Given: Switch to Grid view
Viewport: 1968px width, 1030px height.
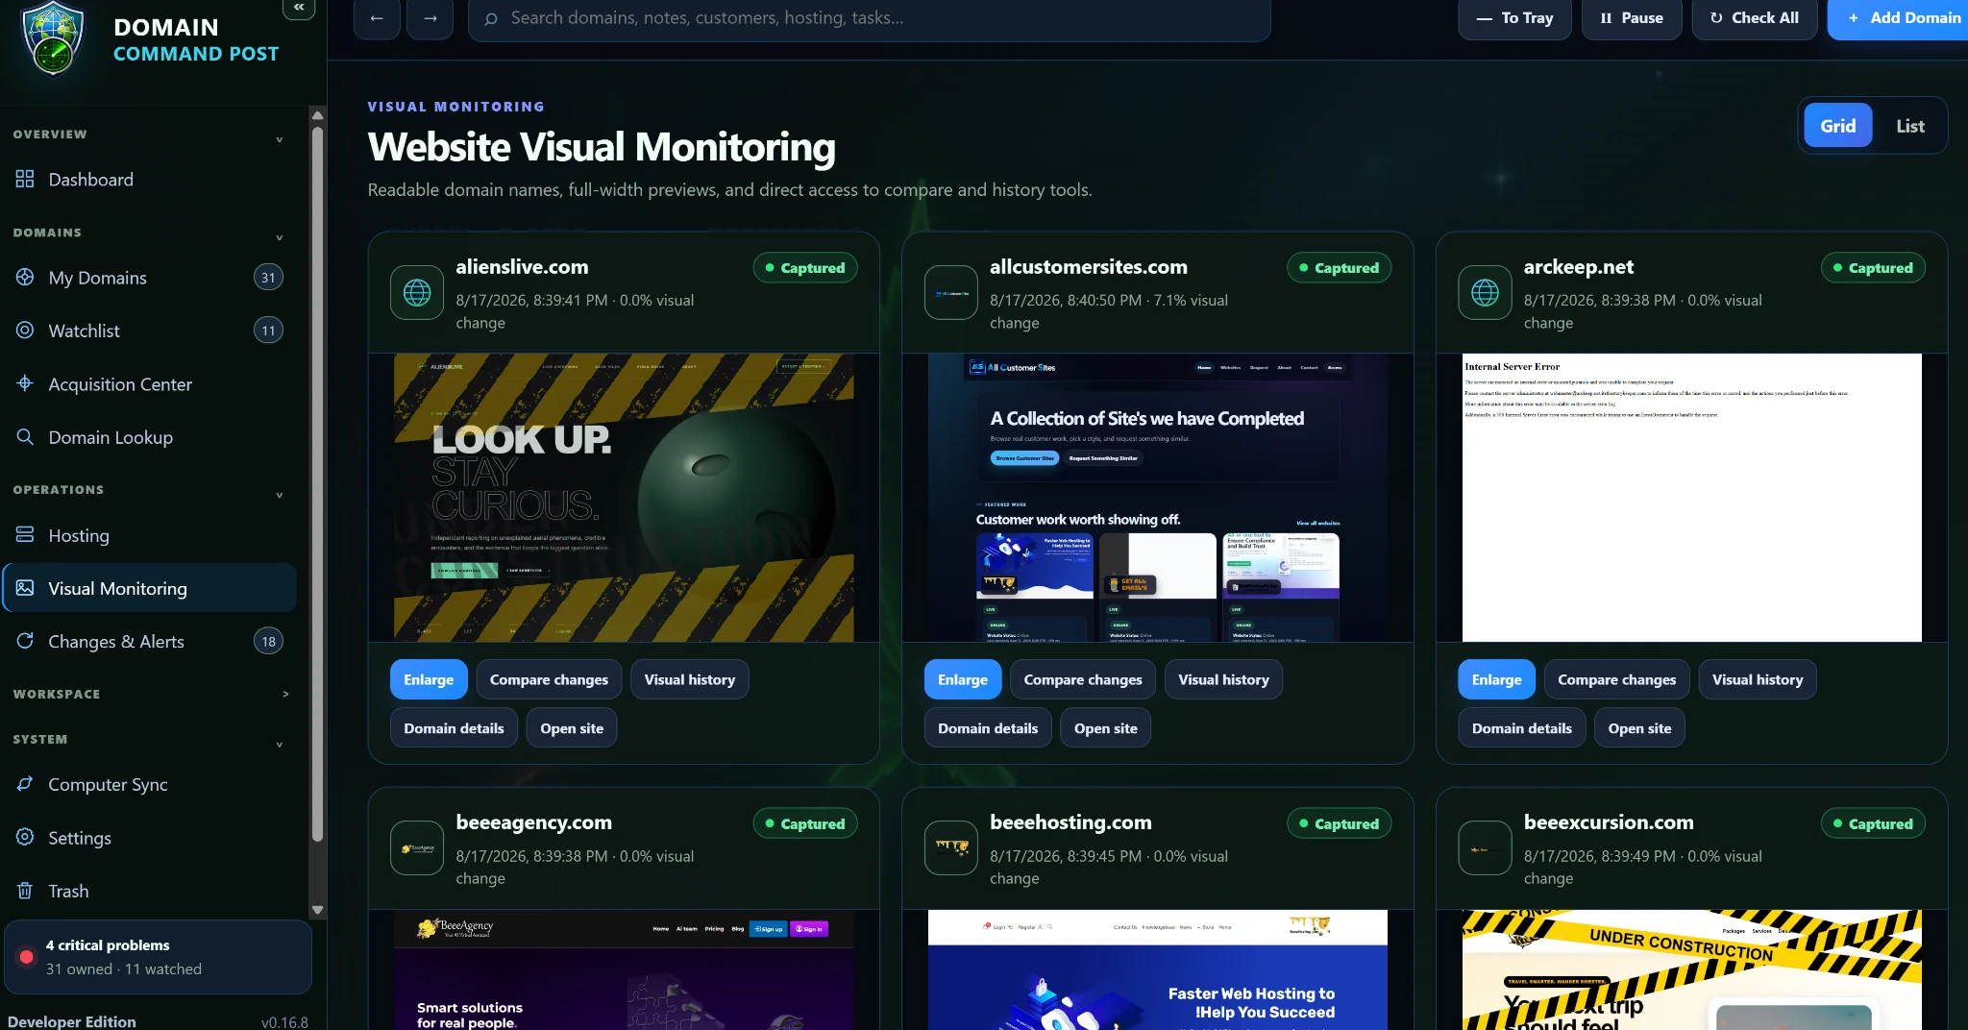Looking at the screenshot, I should click(x=1837, y=125).
